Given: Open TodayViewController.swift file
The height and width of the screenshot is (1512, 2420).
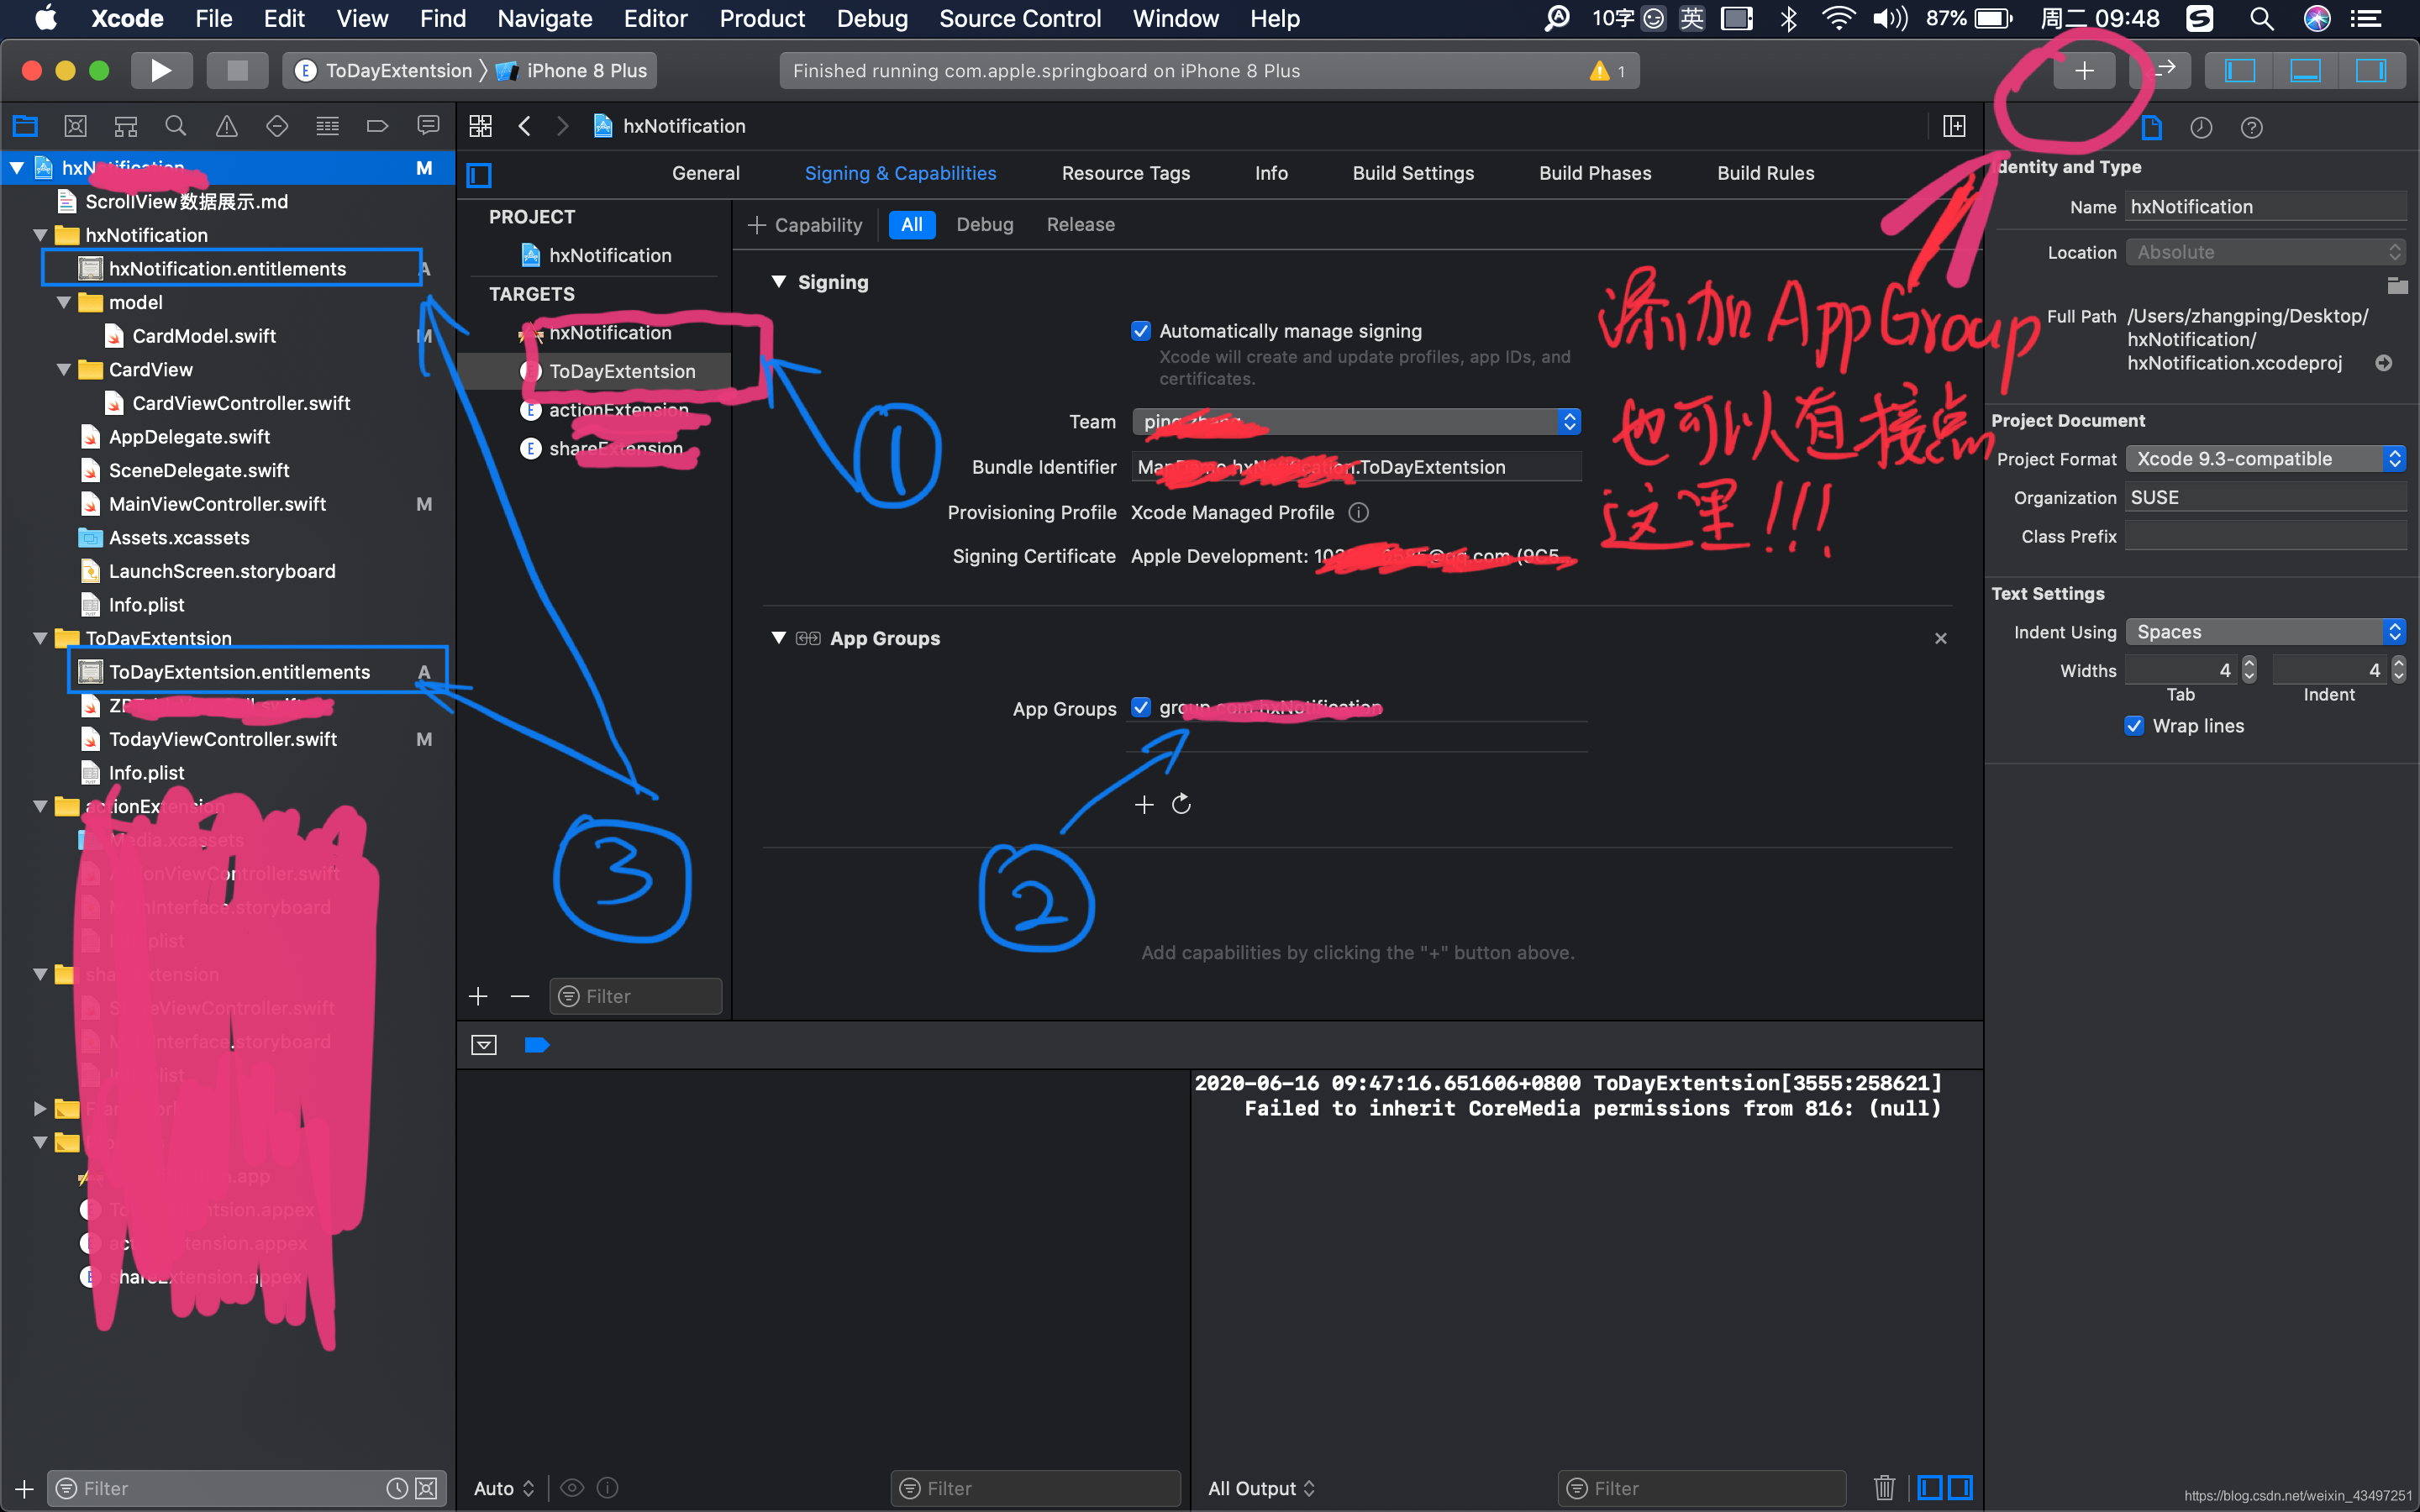Looking at the screenshot, I should pyautogui.click(x=222, y=739).
